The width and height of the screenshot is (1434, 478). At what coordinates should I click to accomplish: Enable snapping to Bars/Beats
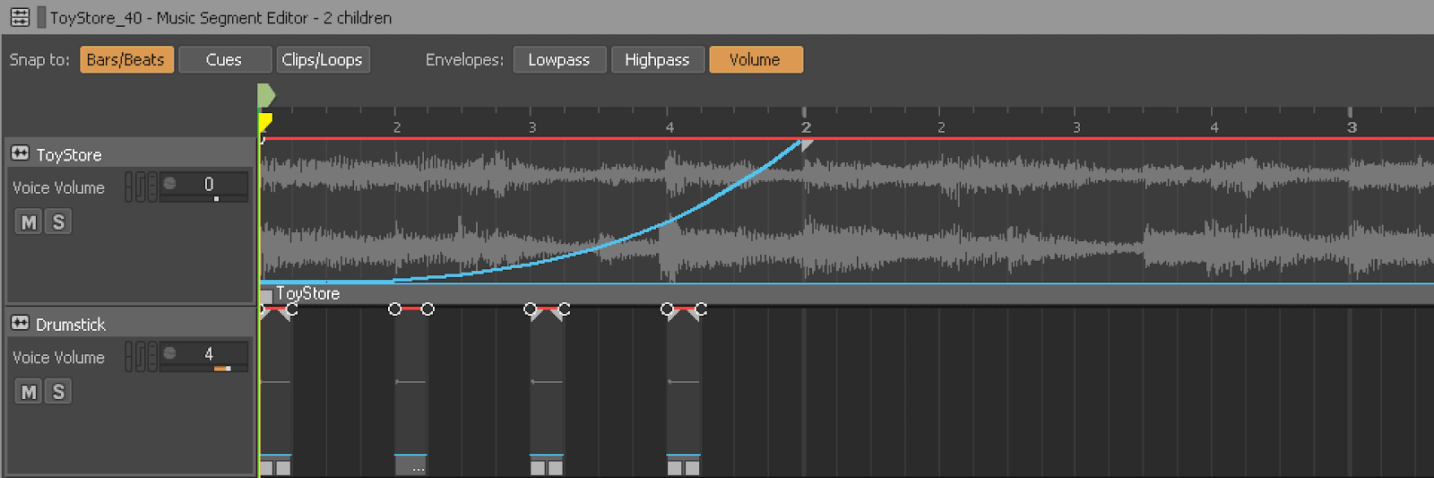point(126,59)
